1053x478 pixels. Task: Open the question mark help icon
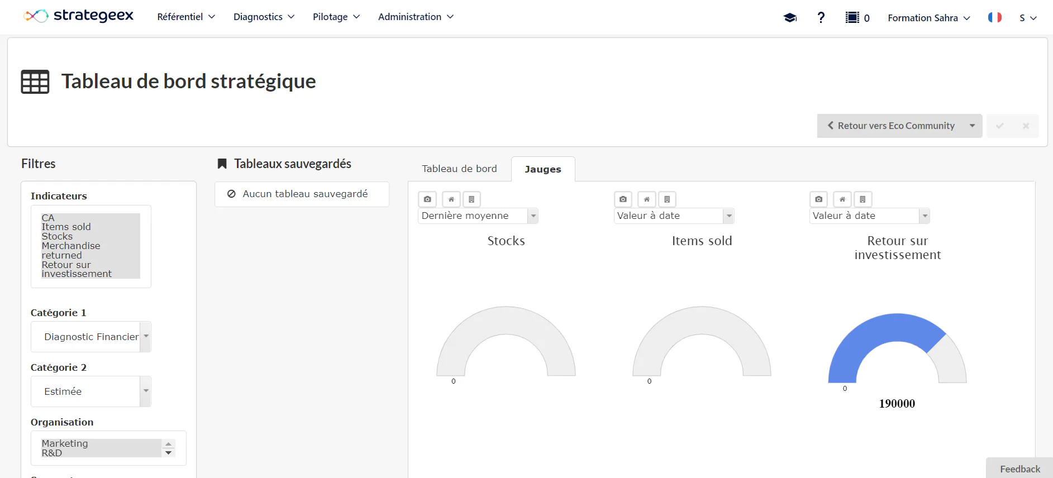821,17
